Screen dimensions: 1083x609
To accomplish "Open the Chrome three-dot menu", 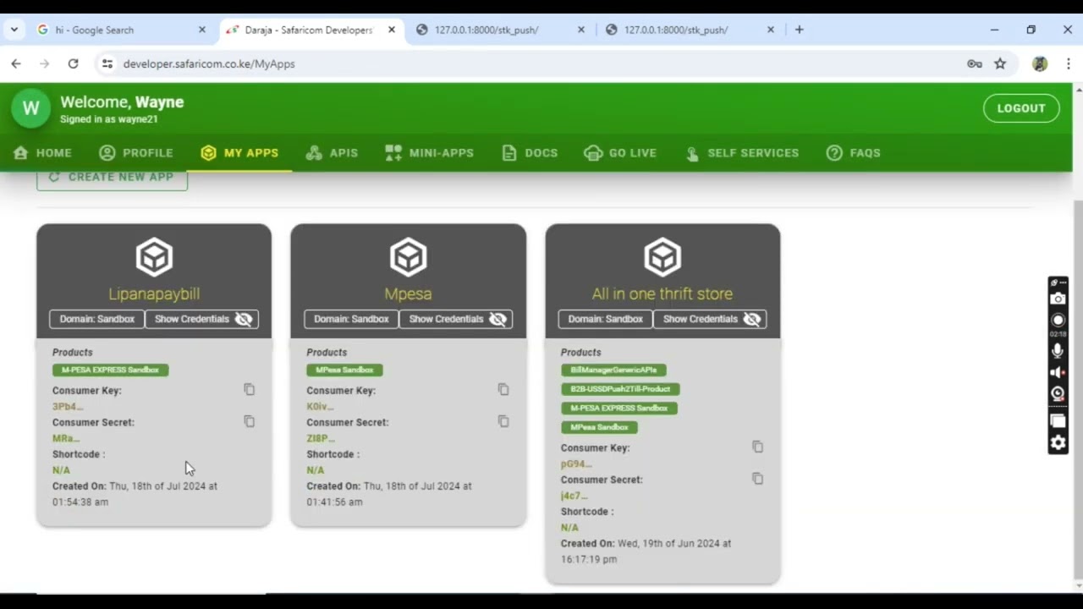I will coord(1068,63).
